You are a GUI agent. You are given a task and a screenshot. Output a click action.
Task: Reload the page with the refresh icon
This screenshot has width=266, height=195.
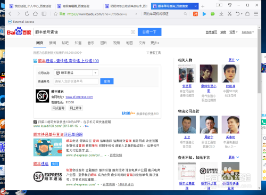27,14
